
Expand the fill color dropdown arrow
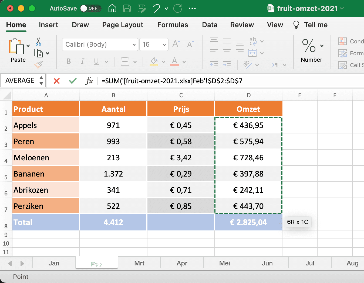(x=164, y=62)
